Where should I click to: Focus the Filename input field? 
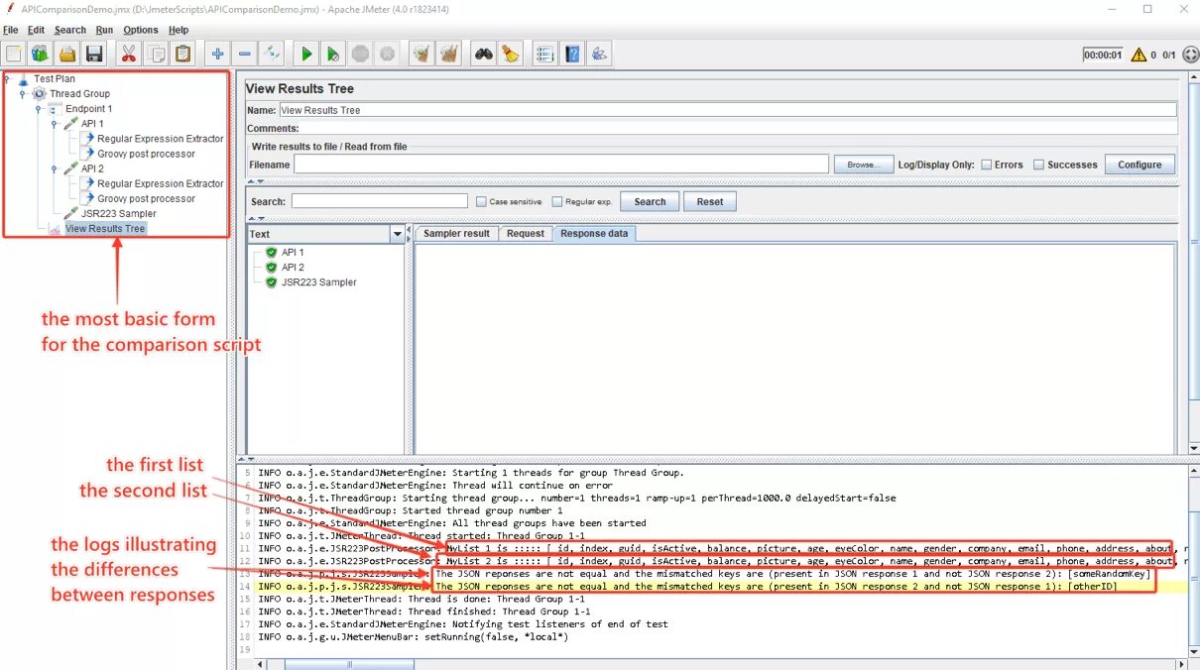(560, 165)
